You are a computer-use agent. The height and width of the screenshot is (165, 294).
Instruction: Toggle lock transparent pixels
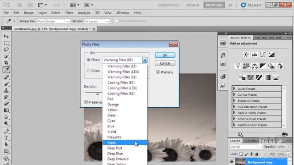[241, 154]
